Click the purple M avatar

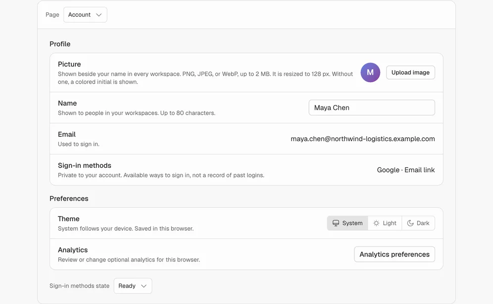click(x=370, y=72)
